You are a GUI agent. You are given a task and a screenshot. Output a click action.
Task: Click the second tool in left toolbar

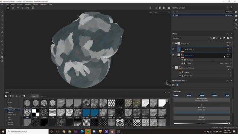tap(2, 16)
